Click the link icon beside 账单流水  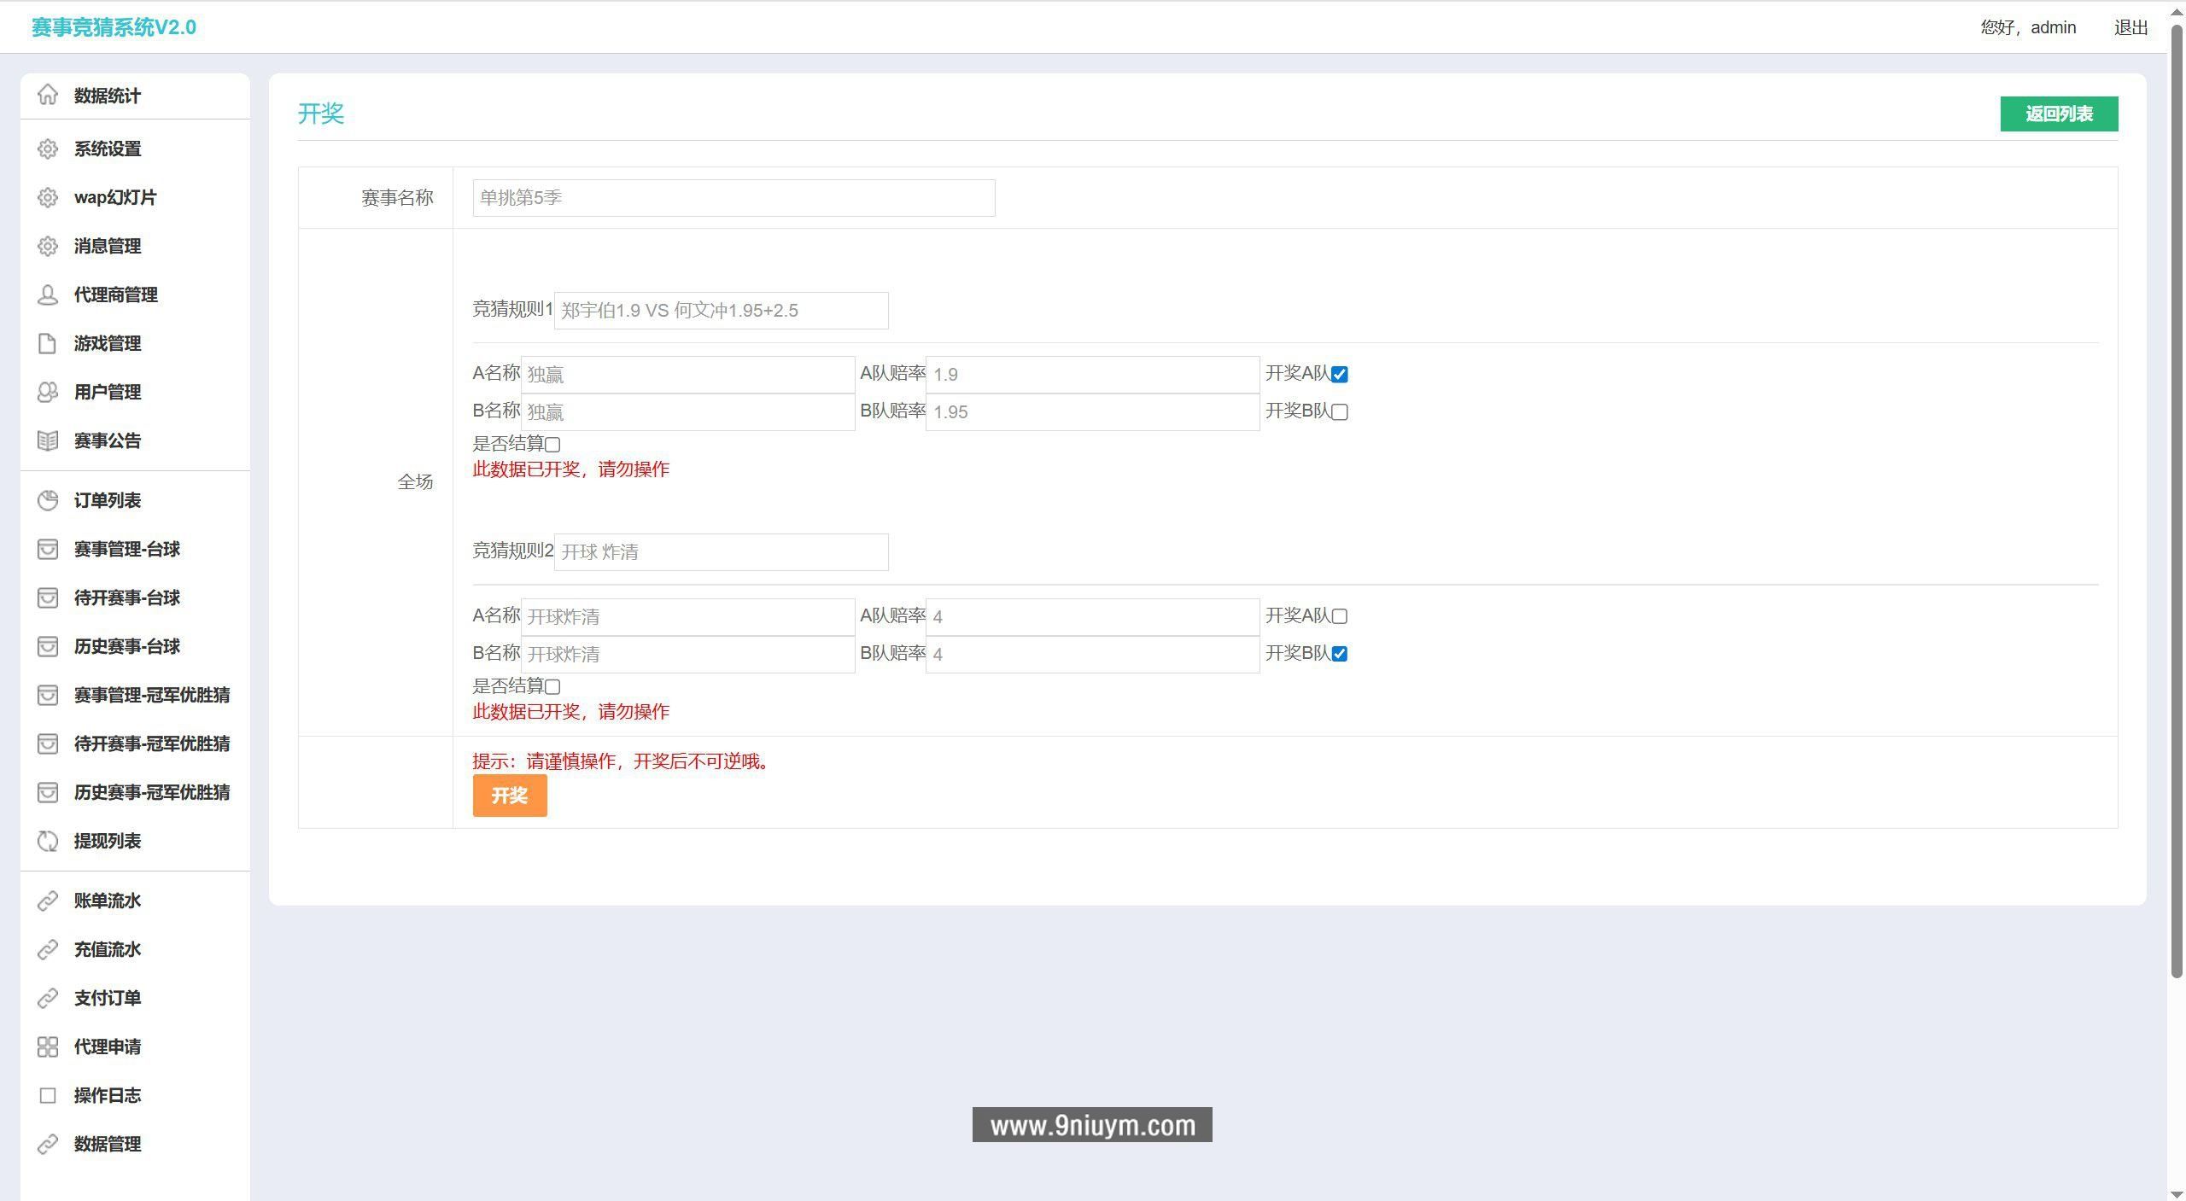click(48, 901)
